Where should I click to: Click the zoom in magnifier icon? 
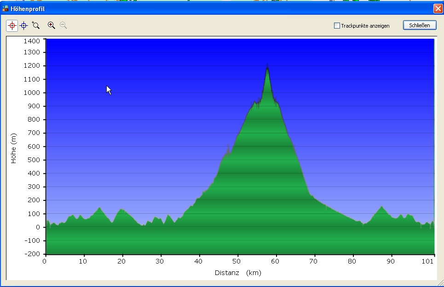pos(51,26)
